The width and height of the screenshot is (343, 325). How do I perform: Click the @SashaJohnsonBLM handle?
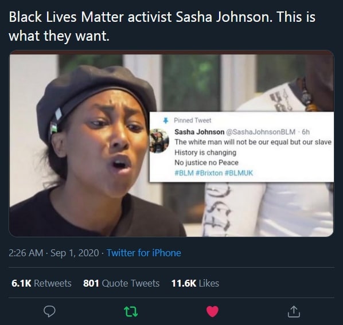pyautogui.click(x=260, y=132)
